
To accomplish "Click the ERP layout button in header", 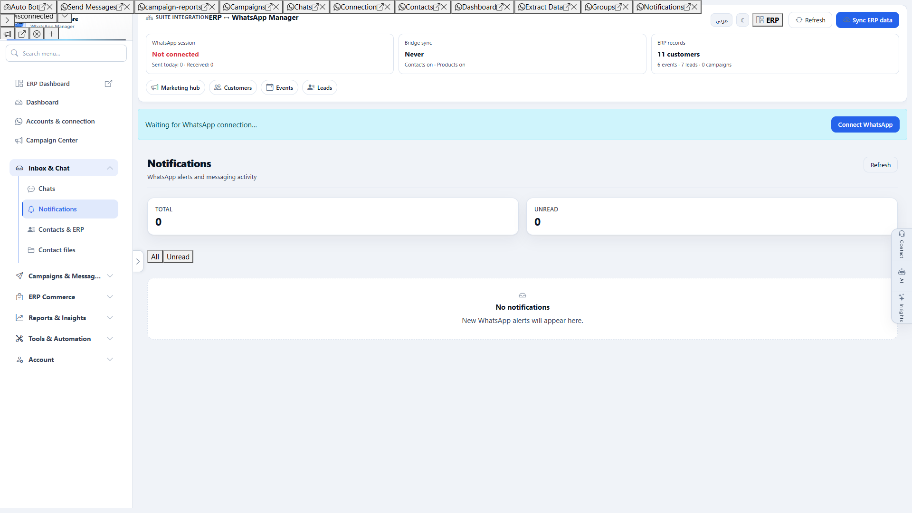I will coord(768,20).
